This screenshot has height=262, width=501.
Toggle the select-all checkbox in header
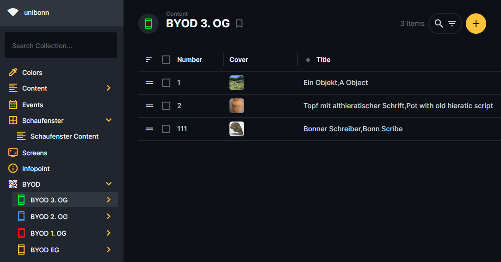pyautogui.click(x=166, y=60)
